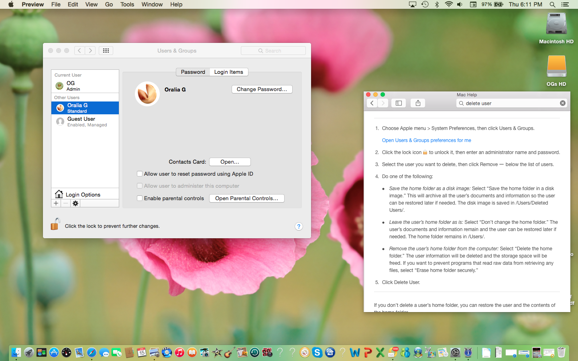
Task: Click Oralia G's fortune cookie profile picture
Action: coord(147,94)
